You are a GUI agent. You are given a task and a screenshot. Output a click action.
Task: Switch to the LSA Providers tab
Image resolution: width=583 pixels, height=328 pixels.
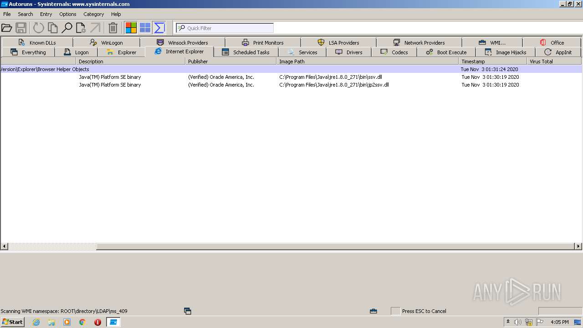(338, 42)
